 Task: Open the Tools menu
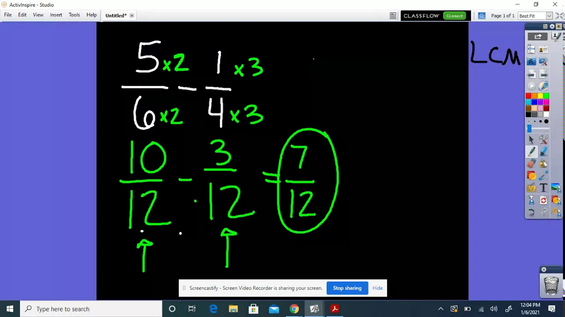click(74, 15)
